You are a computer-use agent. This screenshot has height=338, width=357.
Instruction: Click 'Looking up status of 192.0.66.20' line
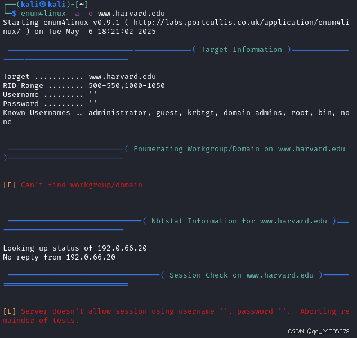(x=75, y=248)
